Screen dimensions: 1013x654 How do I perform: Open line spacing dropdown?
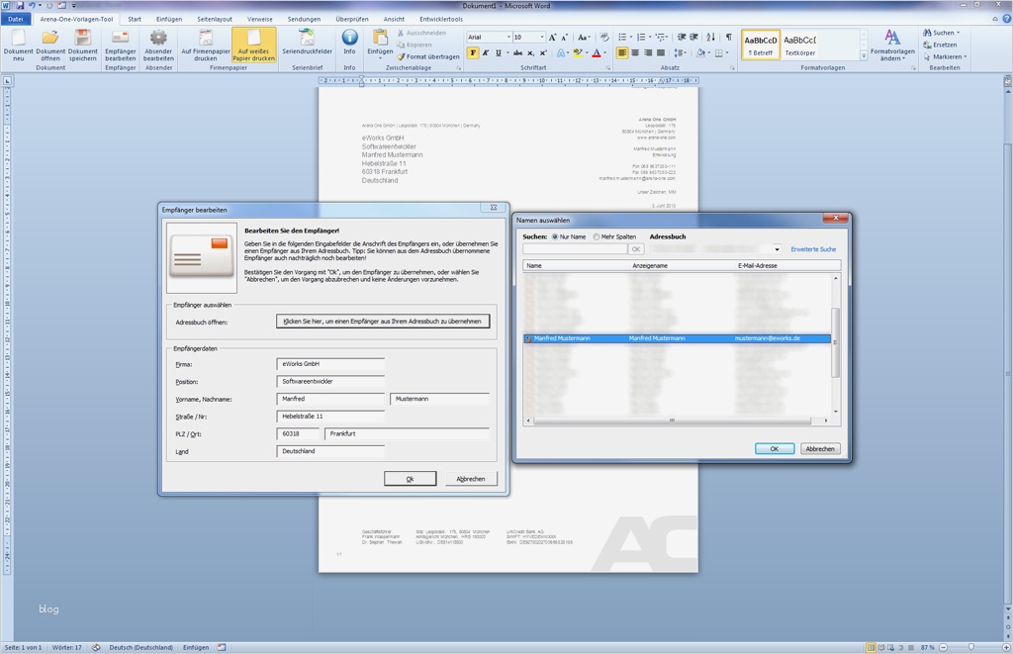(x=680, y=53)
